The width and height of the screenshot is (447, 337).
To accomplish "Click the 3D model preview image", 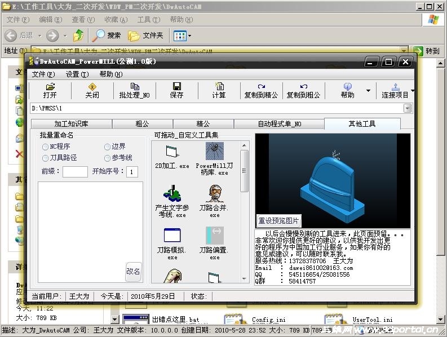I will [x=333, y=181].
